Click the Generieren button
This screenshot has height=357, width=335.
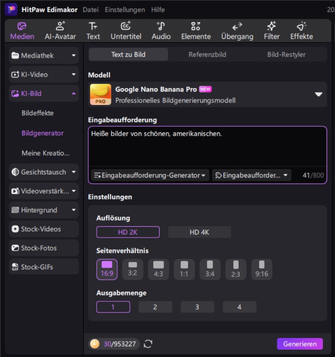point(299,344)
